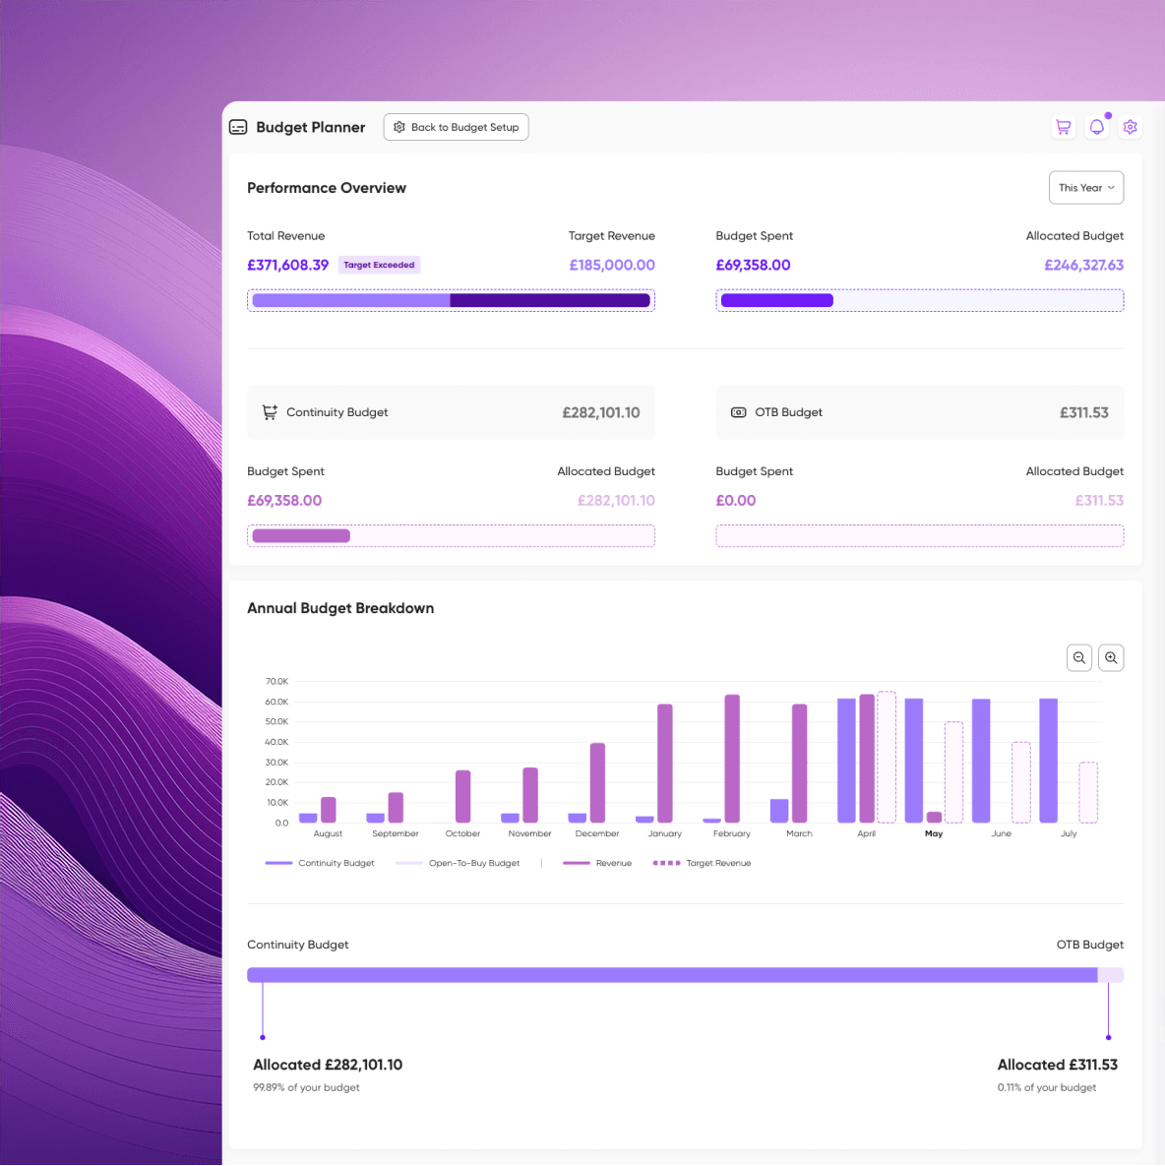
Task: Toggle Continuity Budget legend item
Action: 320,863
